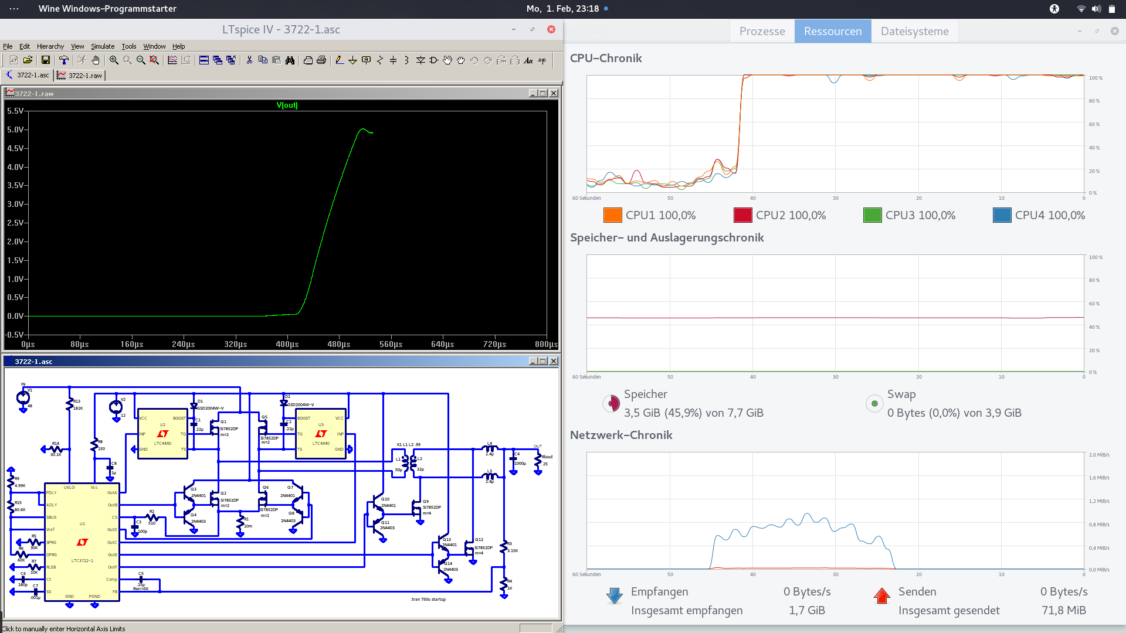Open the Edit menu

[x=25, y=46]
